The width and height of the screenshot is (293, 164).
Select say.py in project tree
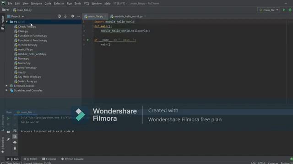click(20, 72)
